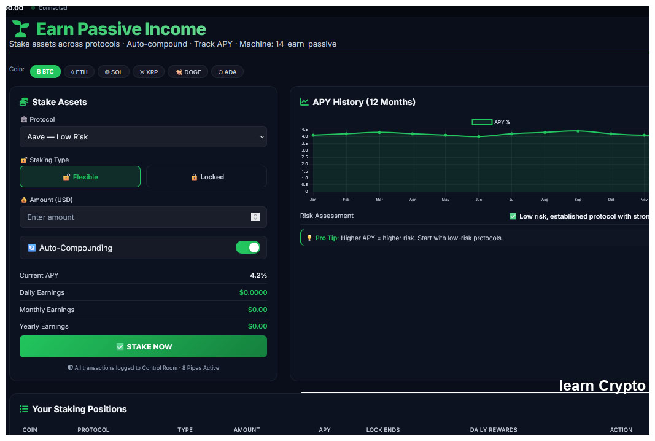Screen dimensions: 655x441
Task: Click the AMOUNT column header
Action: coord(247,430)
